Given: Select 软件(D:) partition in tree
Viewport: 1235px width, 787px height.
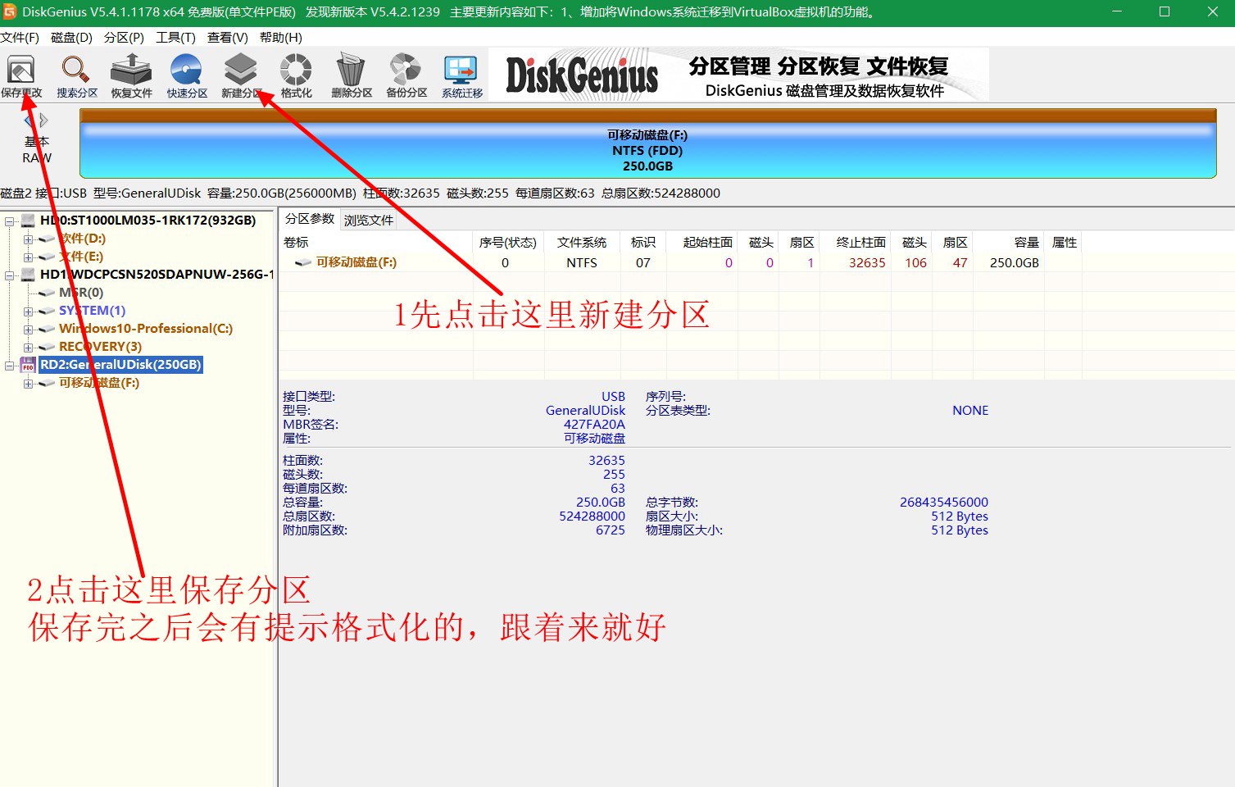Looking at the screenshot, I should tap(82, 239).
